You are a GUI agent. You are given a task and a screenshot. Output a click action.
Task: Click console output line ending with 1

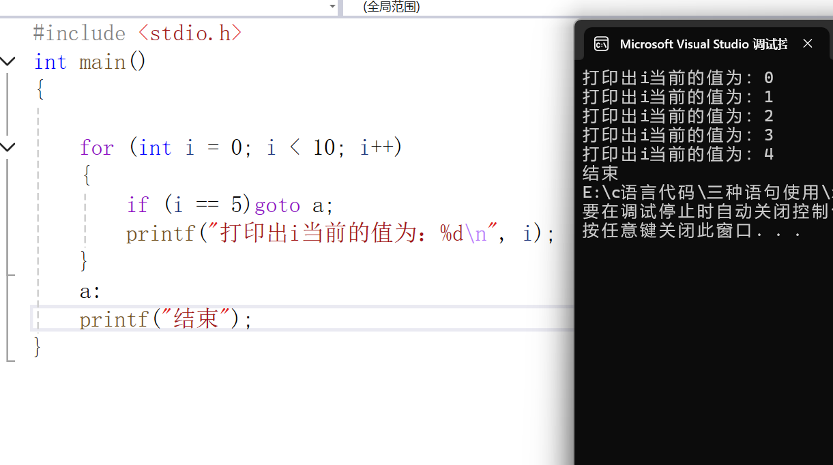point(678,97)
